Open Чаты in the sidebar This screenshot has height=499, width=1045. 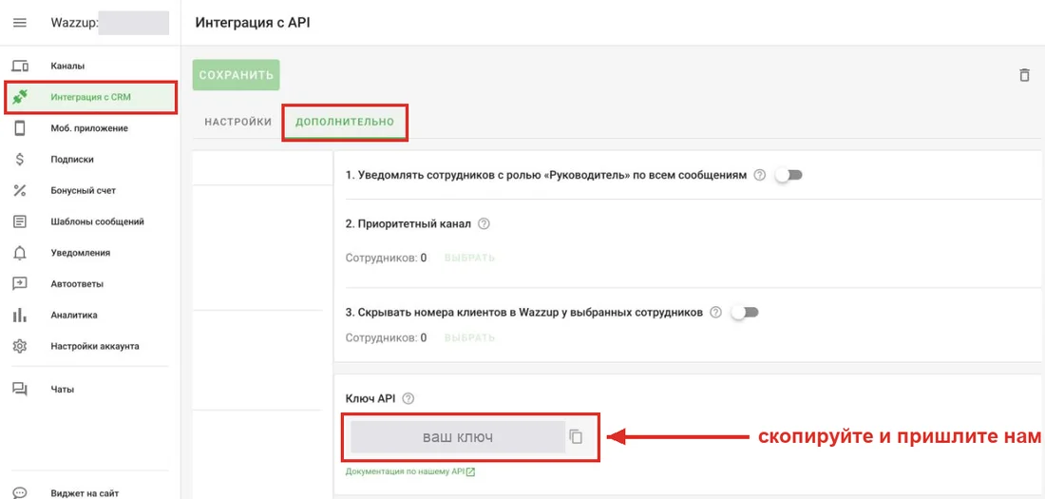pyautogui.click(x=63, y=390)
